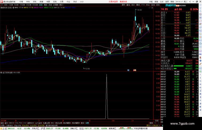Expand the 更多 periods dropdown
Image resolution: width=202 pixels, height=130 pixels.
61,5
